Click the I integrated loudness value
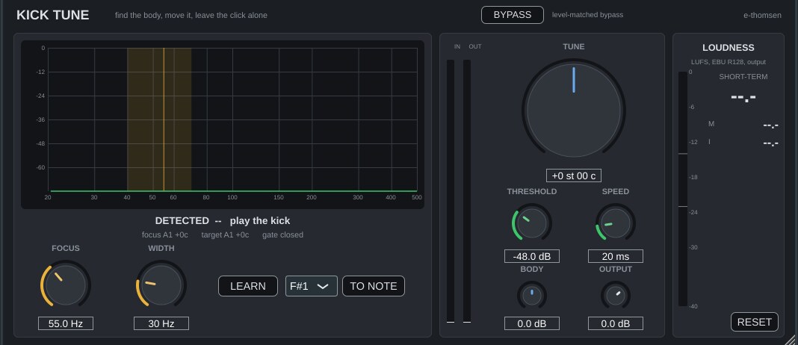Screen dimensions: 798x345 [770, 143]
